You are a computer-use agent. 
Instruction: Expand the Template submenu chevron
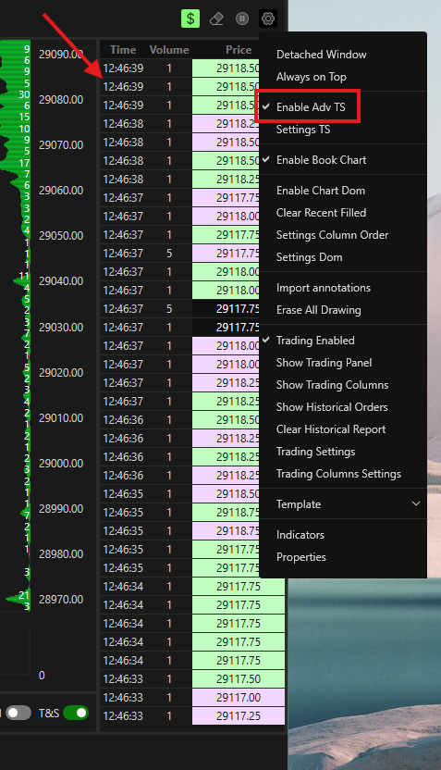tap(416, 503)
